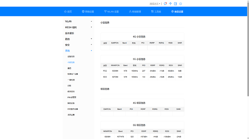Select the 高级设置 tab
The width and height of the screenshot is (249, 139).
[177, 12]
